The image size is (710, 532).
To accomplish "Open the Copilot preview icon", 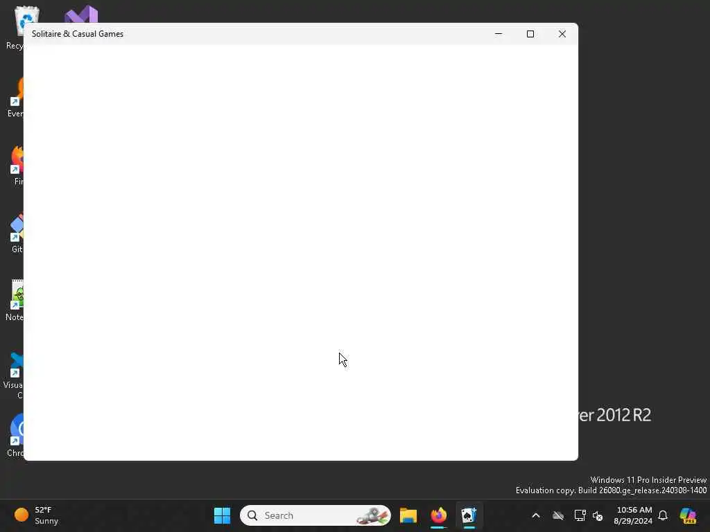I will click(688, 515).
